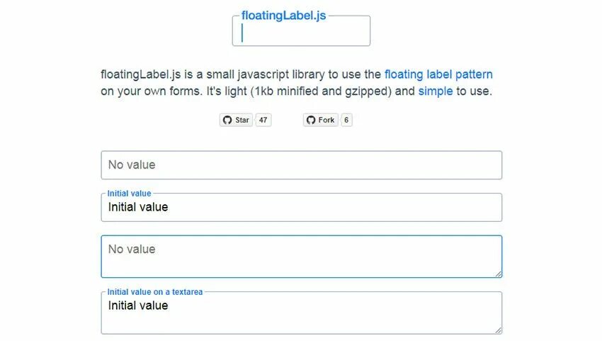This screenshot has width=602, height=341.
Task: Click into the single-line 'Initial value' input
Action: (301, 208)
